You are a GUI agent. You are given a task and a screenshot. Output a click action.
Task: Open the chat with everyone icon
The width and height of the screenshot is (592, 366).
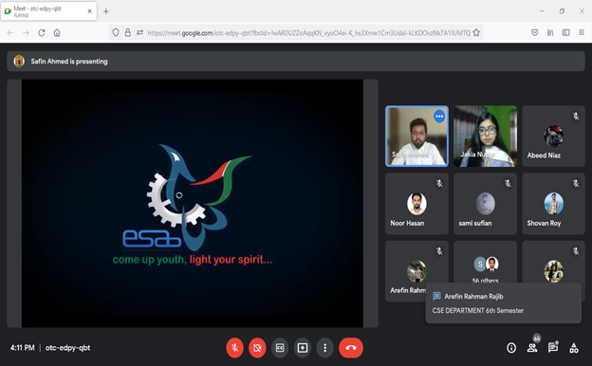pyautogui.click(x=553, y=348)
